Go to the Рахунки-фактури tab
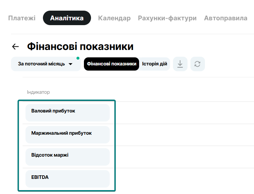The height and width of the screenshot is (194, 254). click(x=167, y=18)
